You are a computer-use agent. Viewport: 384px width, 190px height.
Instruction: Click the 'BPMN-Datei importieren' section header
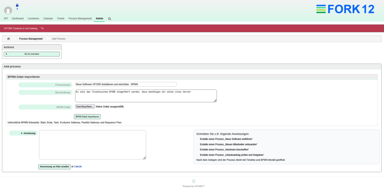pyautogui.click(x=192, y=77)
